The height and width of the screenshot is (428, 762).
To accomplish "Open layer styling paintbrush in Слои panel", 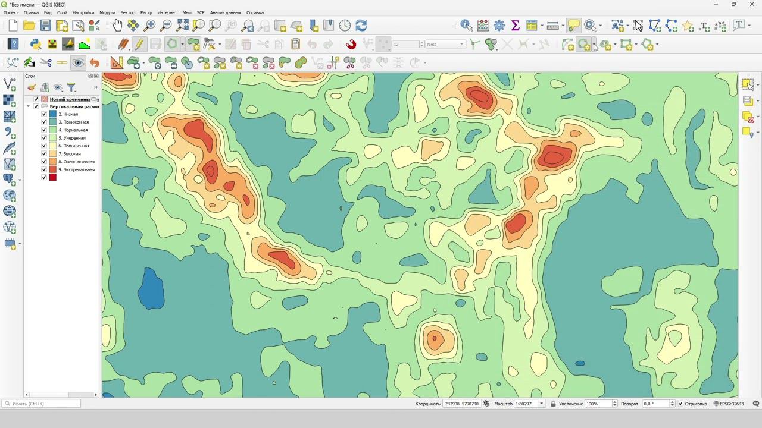I will (x=32, y=87).
